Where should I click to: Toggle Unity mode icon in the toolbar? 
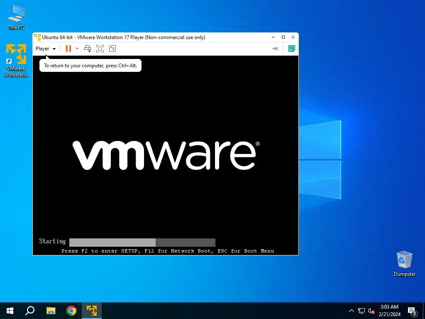click(x=112, y=49)
